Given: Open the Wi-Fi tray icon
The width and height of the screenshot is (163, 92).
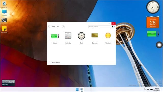Looking at the screenshot, I should pyautogui.click(x=148, y=89).
